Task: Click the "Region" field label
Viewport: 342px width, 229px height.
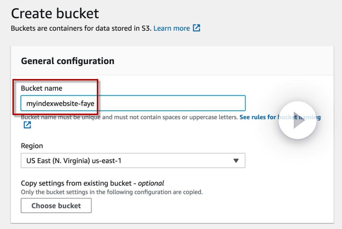Action: (32, 146)
